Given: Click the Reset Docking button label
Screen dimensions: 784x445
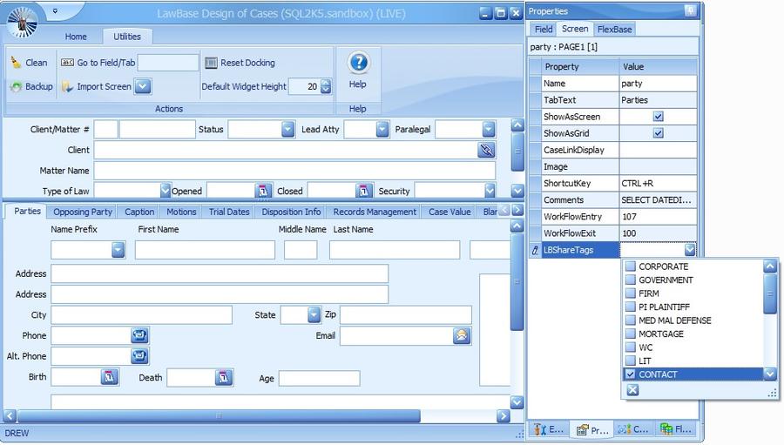Looking at the screenshot, I should click(x=247, y=63).
